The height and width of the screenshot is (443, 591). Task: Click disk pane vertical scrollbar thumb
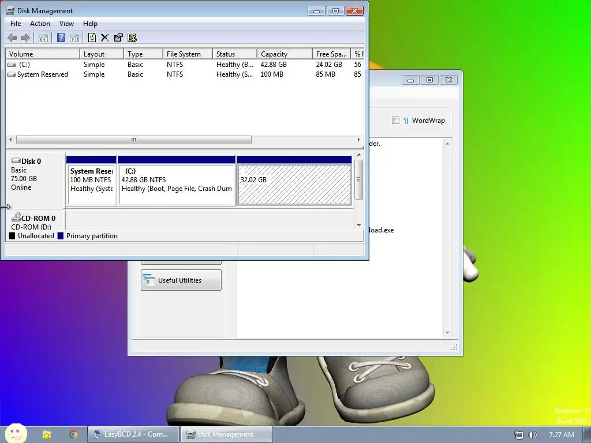coord(359,179)
